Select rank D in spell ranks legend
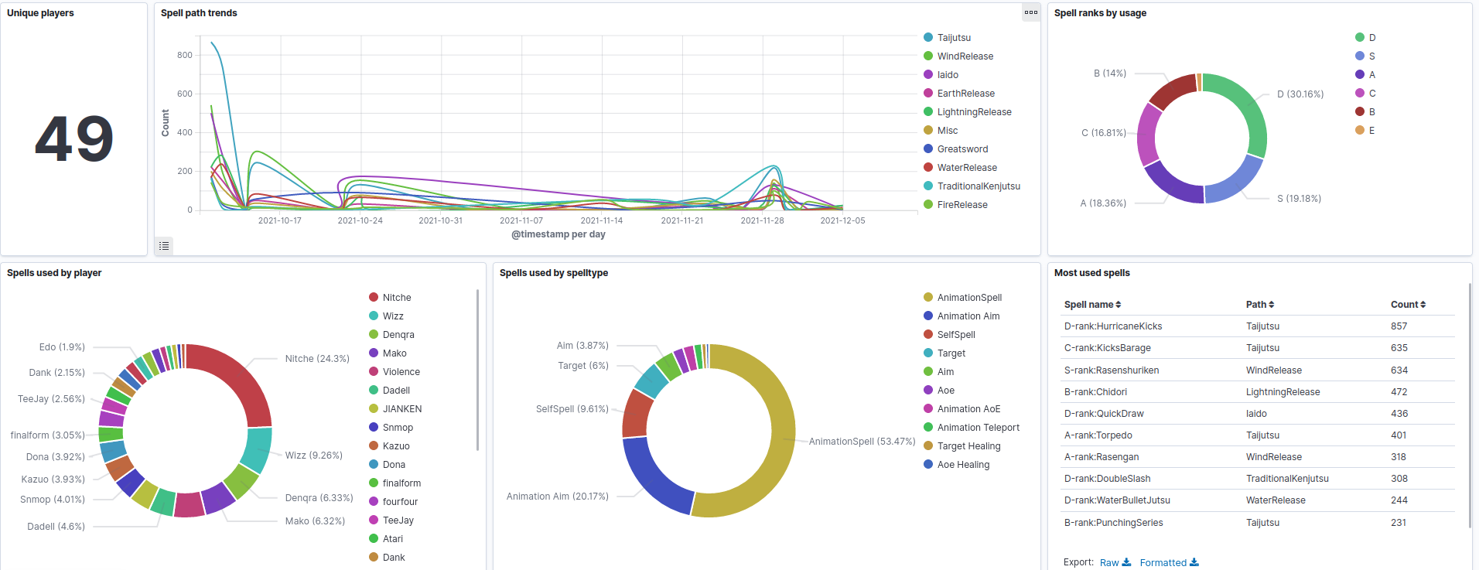Screen dimensions: 1479x570 coord(1372,38)
